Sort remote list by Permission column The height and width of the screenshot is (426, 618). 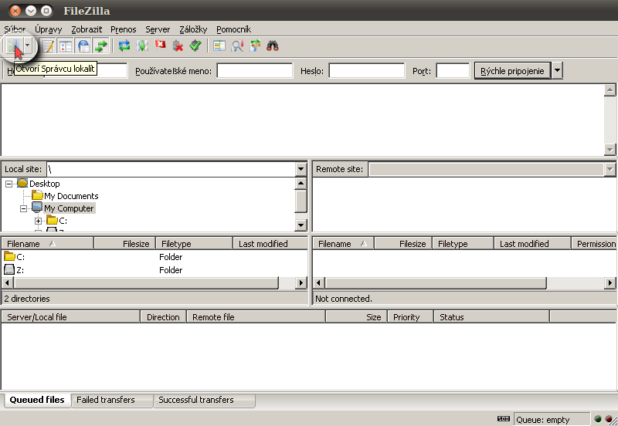point(594,244)
